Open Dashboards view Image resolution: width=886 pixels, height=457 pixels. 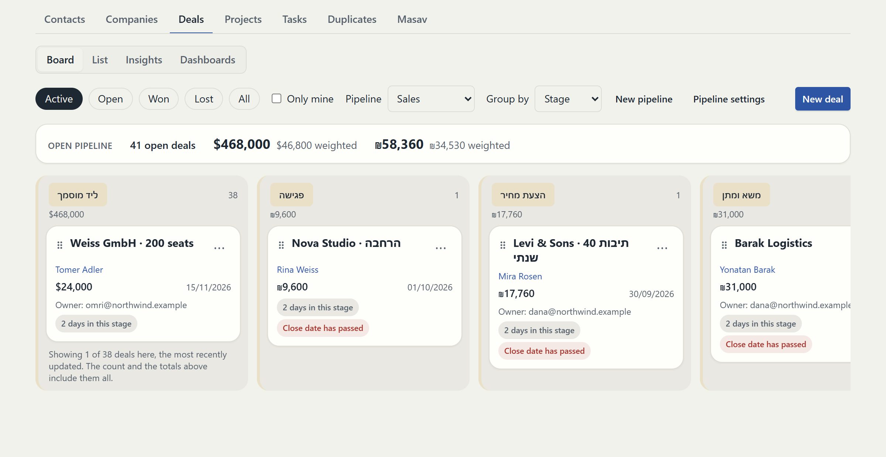click(x=208, y=60)
